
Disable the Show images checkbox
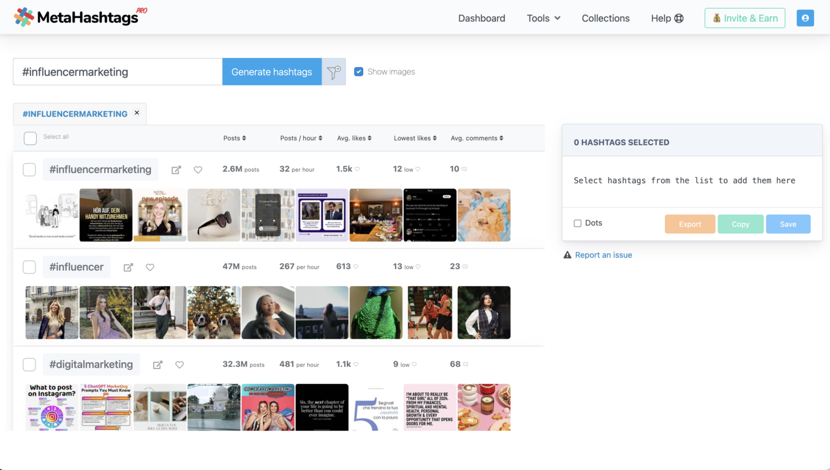(x=358, y=71)
